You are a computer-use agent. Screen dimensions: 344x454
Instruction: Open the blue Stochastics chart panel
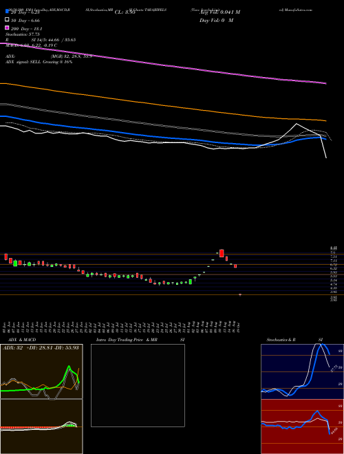click(x=302, y=371)
